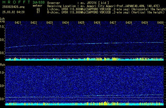Viewport: 166px width, 108px height.
Task: Select the 0423 time marker
Action: (50, 23)
